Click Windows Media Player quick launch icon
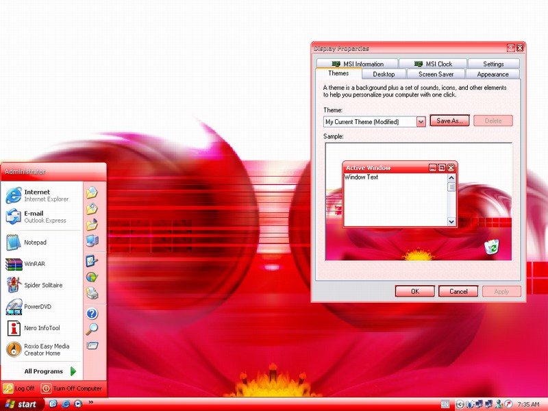The height and width of the screenshot is (411, 548). click(78, 404)
